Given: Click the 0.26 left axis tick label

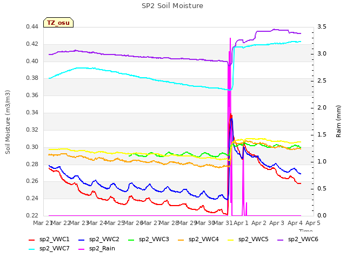Looking at the screenshot, I should coord(32,181).
